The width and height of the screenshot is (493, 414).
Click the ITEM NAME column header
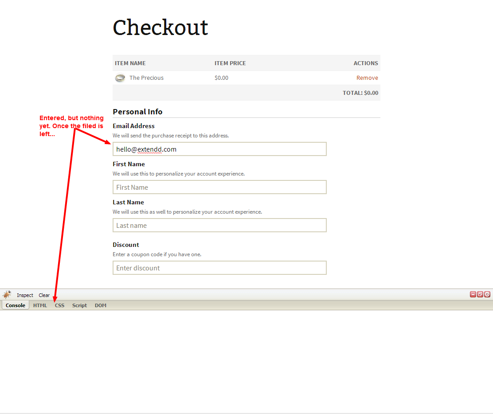(x=130, y=63)
